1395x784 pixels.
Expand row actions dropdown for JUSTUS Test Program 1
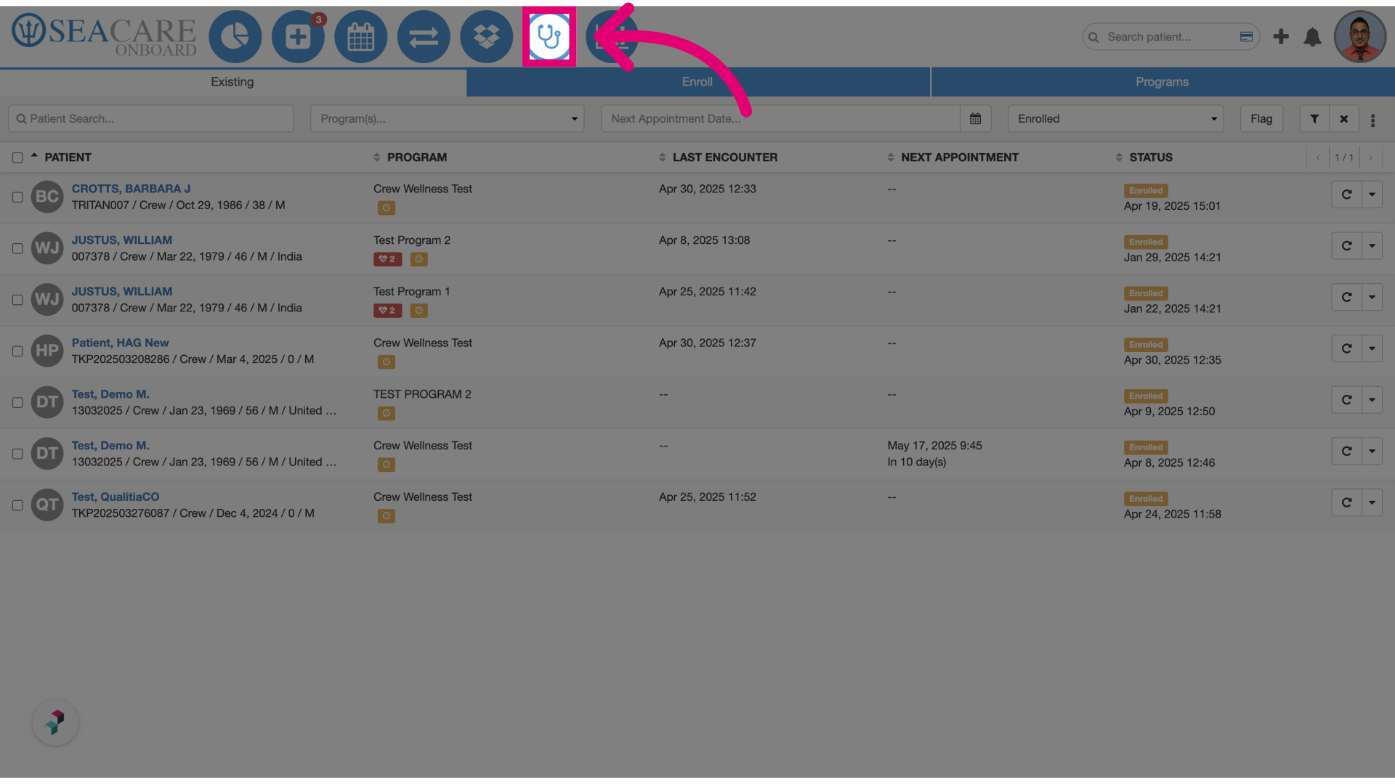[1372, 297]
